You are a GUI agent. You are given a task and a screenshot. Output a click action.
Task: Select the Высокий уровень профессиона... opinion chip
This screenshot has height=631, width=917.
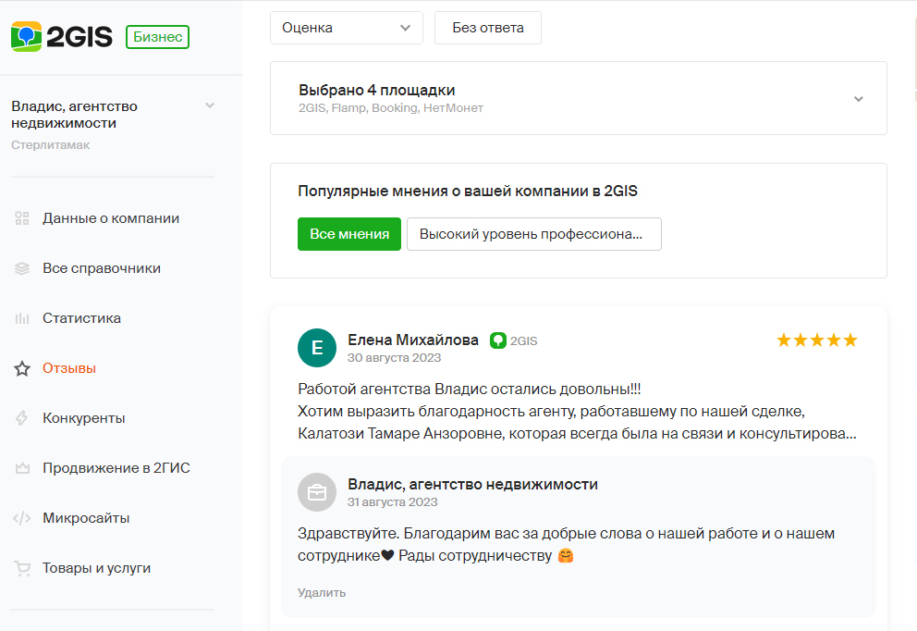coord(534,234)
